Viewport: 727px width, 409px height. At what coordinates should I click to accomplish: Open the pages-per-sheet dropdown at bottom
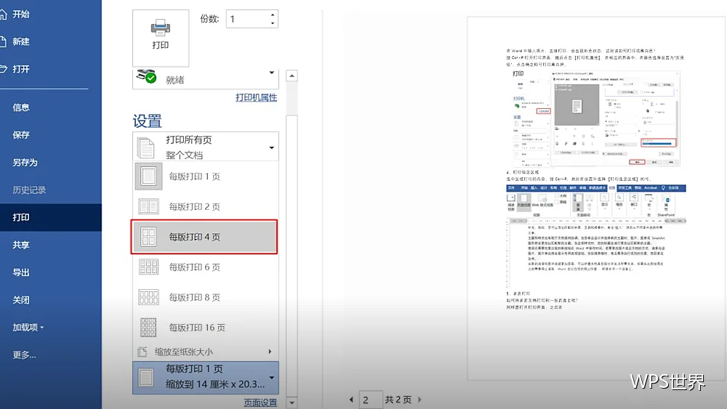[206, 378]
